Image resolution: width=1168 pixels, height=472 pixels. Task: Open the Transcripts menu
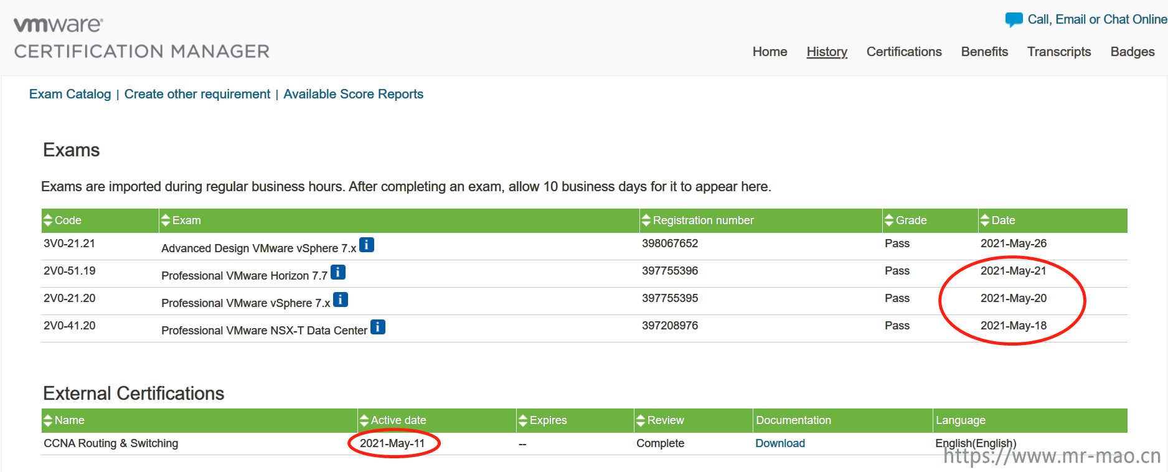pos(1059,52)
